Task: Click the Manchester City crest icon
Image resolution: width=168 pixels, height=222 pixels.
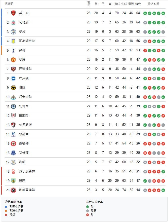Action: (13, 32)
